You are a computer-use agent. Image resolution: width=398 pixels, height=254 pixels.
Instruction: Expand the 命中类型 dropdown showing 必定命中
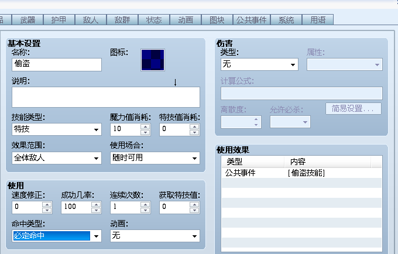[x=57, y=236]
